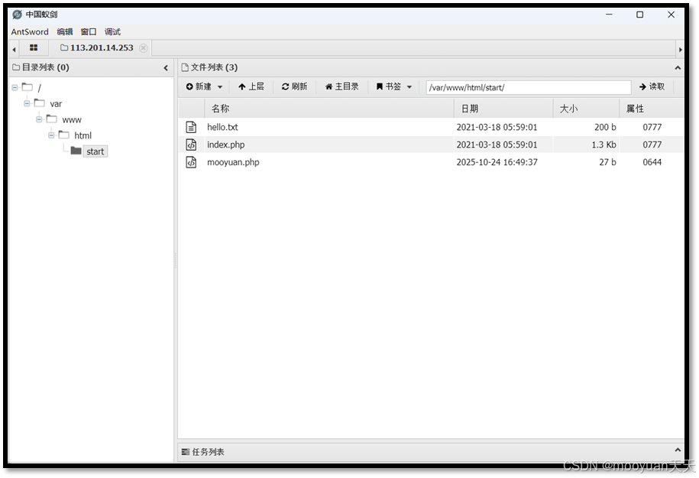Click the hello.txt file icon
This screenshot has height=478, width=699.
pyautogui.click(x=191, y=127)
